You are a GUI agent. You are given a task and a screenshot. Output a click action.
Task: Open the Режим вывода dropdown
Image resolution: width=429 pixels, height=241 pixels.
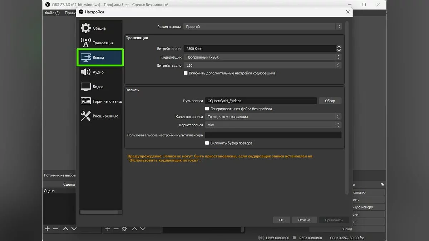pos(262,27)
